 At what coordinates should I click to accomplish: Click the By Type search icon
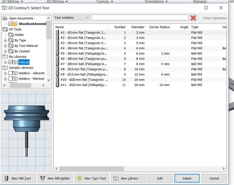coord(11,40)
